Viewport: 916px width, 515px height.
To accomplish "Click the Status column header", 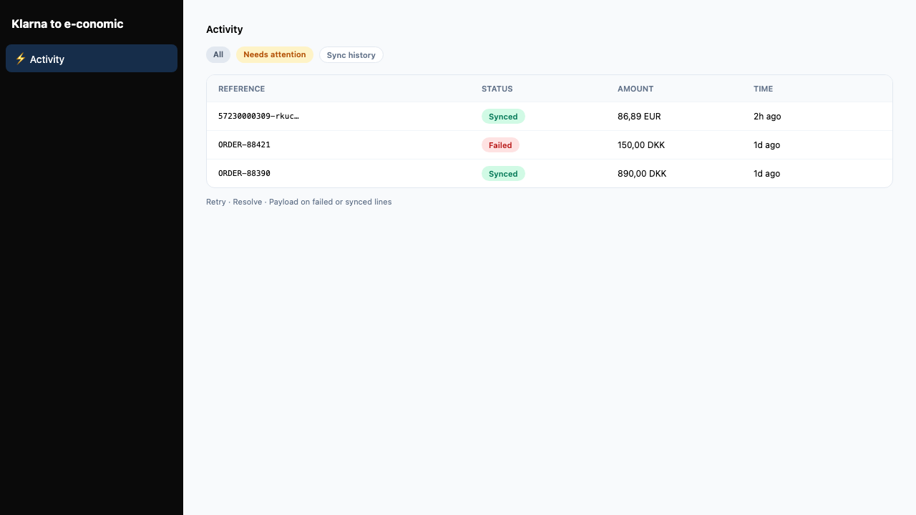I will pyautogui.click(x=497, y=89).
